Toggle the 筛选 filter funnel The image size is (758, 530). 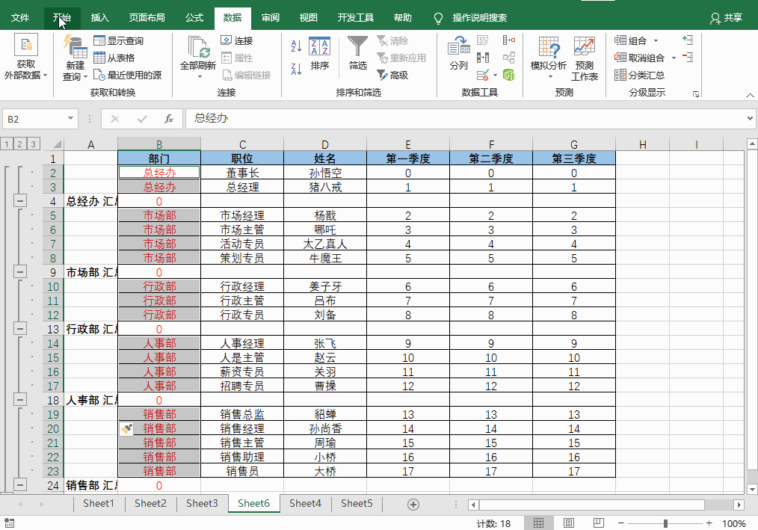pos(358,53)
